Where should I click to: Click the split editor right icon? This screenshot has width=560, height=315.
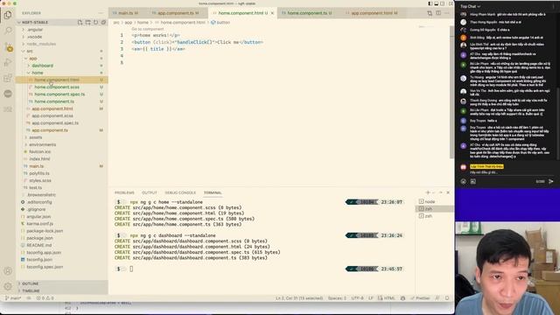438,13
